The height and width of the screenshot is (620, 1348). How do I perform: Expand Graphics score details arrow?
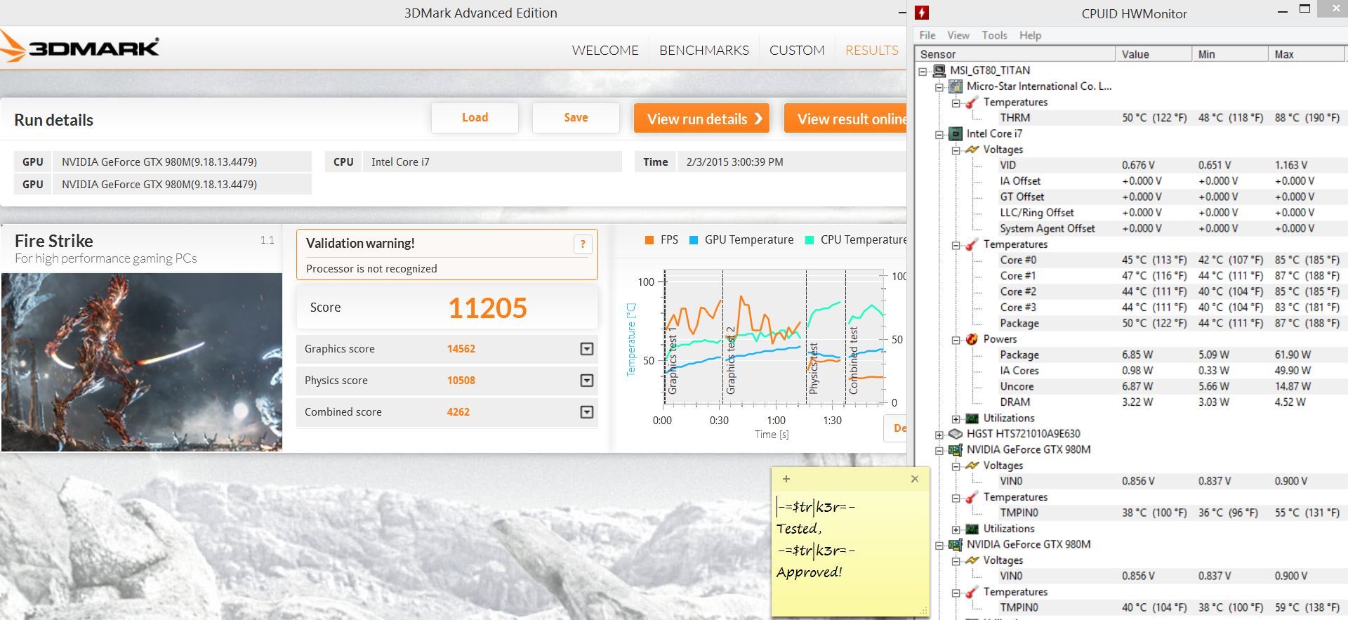click(x=587, y=349)
